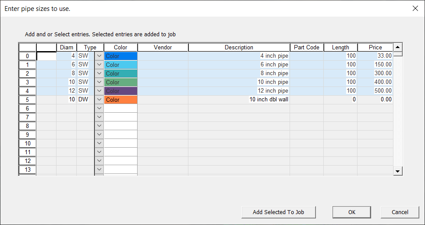Select row header number 3
The image size is (425, 225).
click(27, 82)
